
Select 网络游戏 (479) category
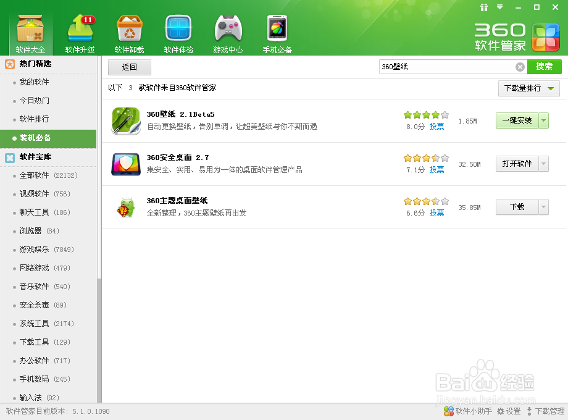45,268
